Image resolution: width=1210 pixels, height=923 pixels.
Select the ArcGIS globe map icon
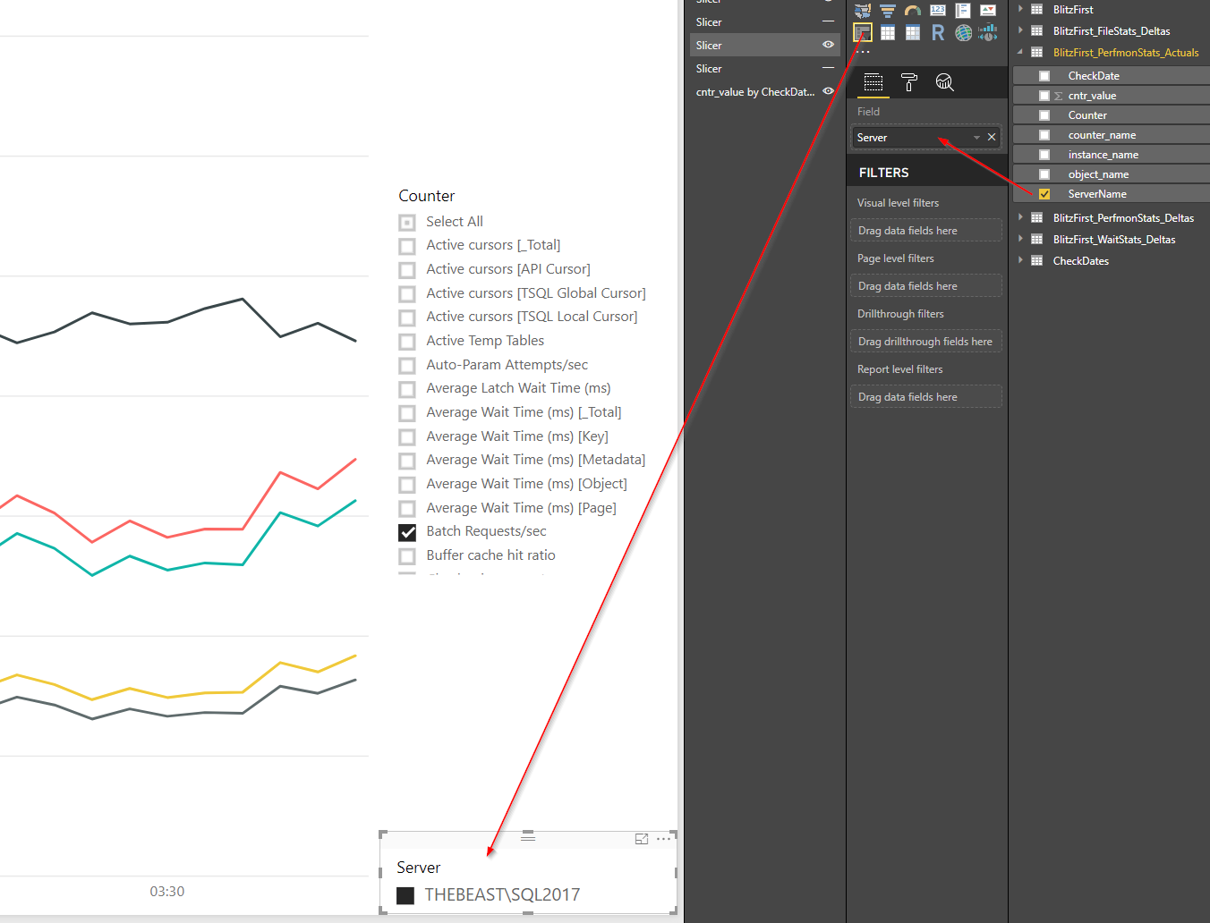pos(963,33)
